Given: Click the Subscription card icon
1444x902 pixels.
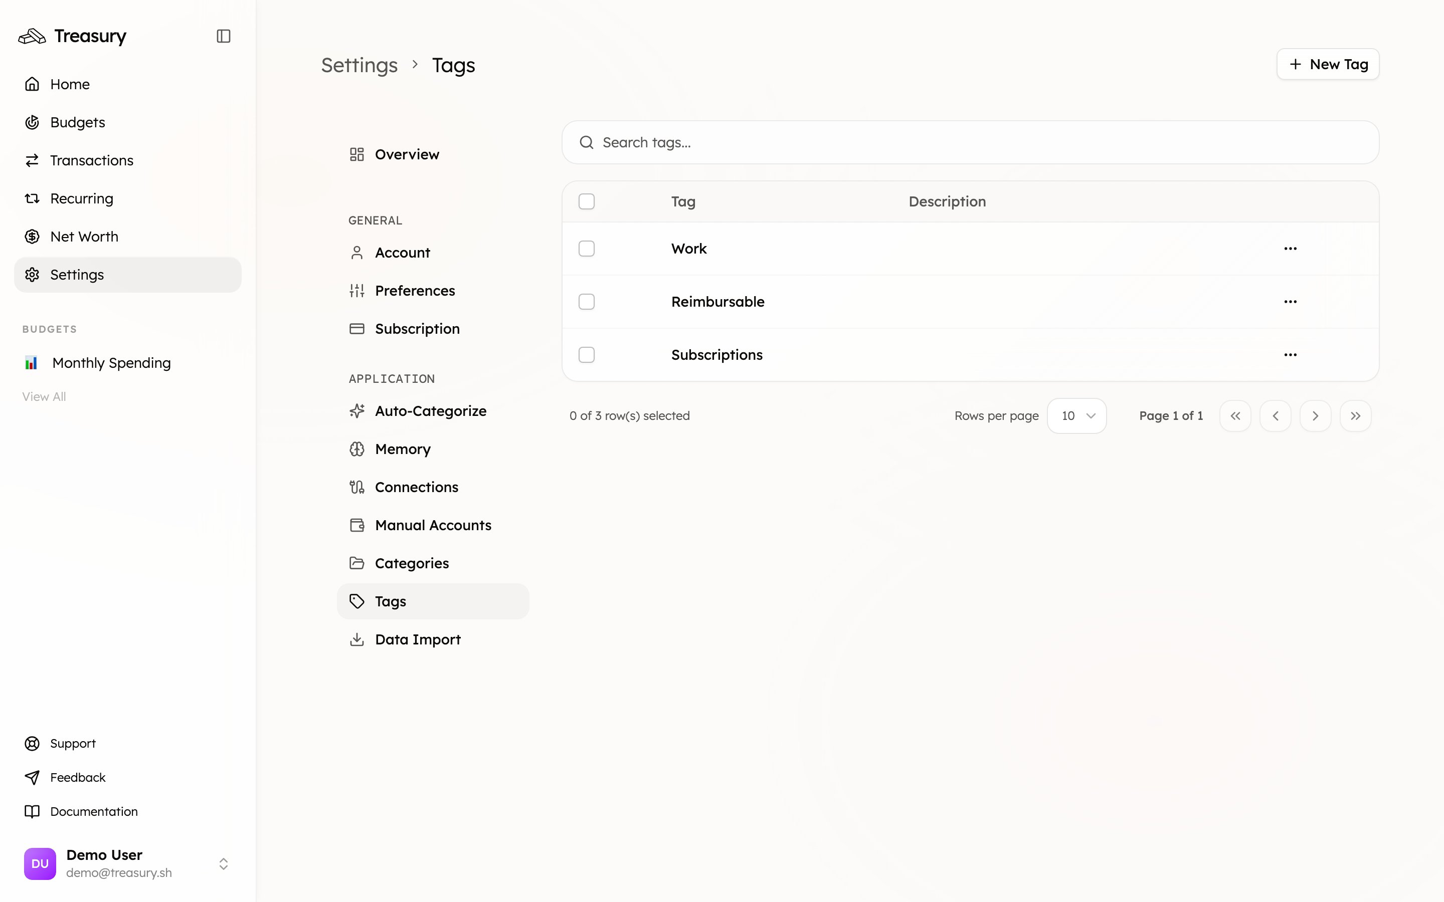Looking at the screenshot, I should tap(357, 329).
